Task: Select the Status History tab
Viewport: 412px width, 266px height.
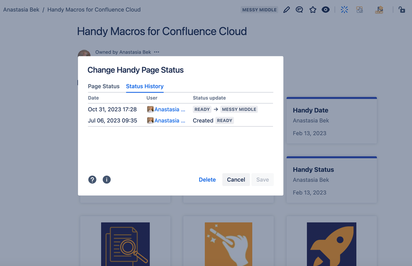Action: point(145,86)
